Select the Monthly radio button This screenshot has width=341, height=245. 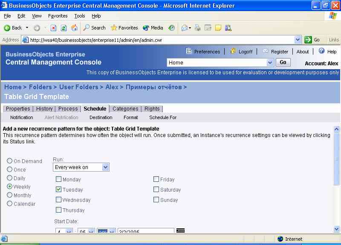point(9,195)
